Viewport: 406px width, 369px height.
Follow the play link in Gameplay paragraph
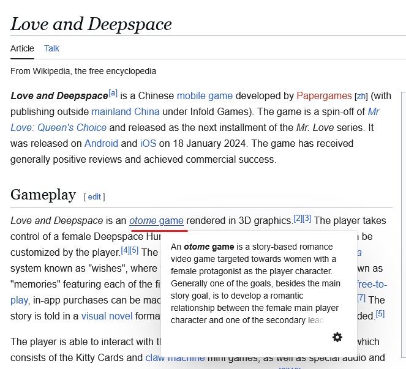pos(19,300)
